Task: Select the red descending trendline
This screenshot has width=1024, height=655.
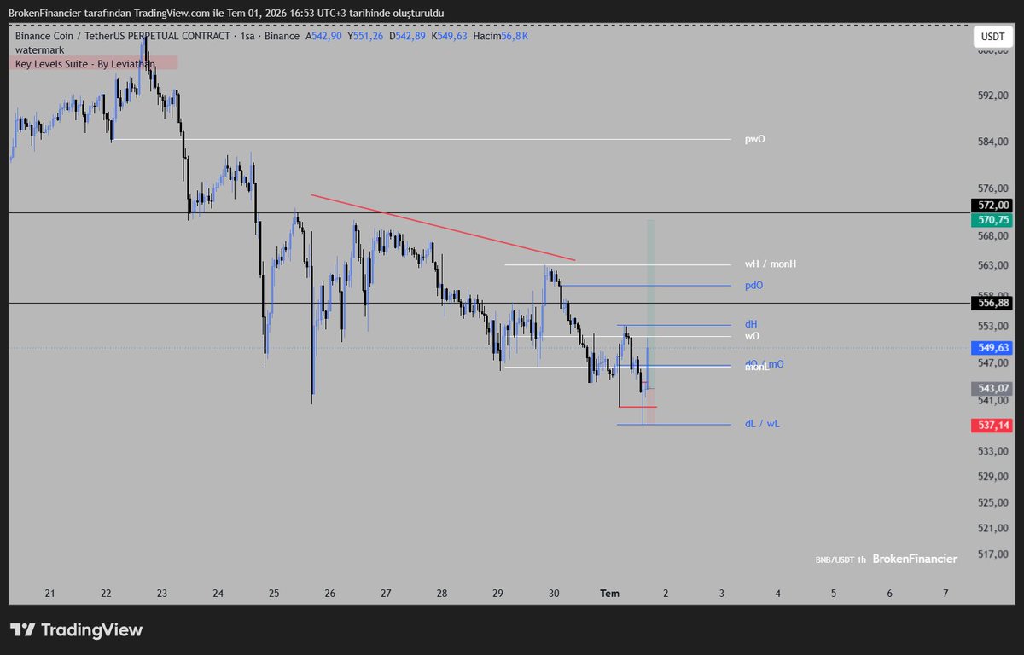Action: pyautogui.click(x=443, y=228)
